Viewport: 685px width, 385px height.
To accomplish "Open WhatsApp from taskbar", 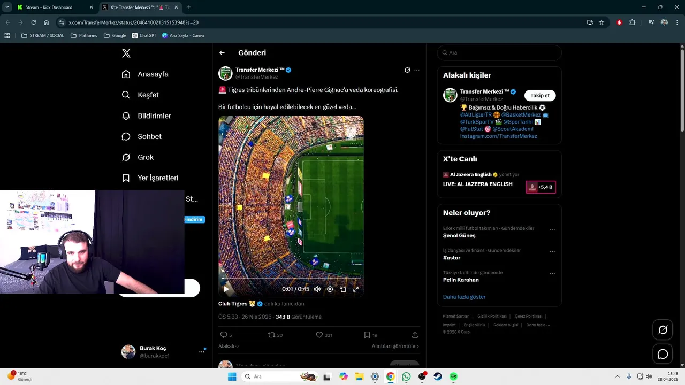I will pyautogui.click(x=406, y=376).
